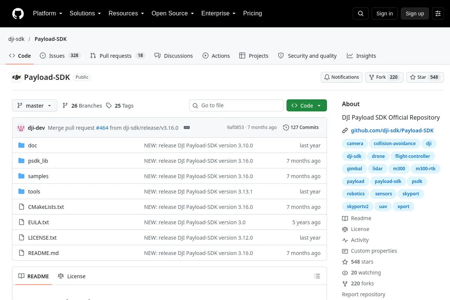Viewport: 450px width, 300px height.
Task: Open the Insights tab
Action: coord(361,55)
